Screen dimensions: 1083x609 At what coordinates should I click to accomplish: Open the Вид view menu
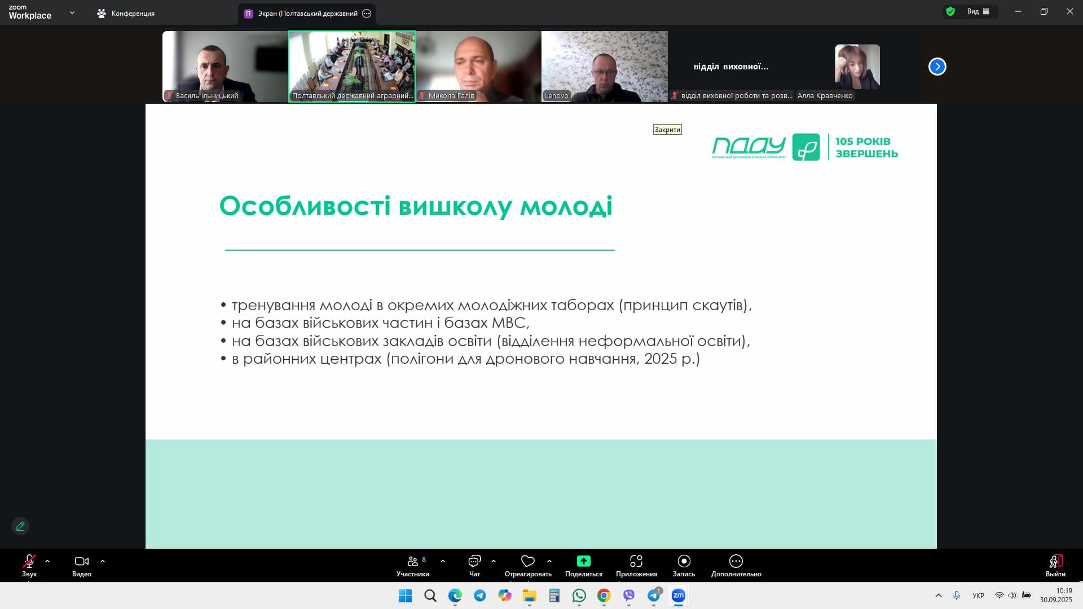978,11
